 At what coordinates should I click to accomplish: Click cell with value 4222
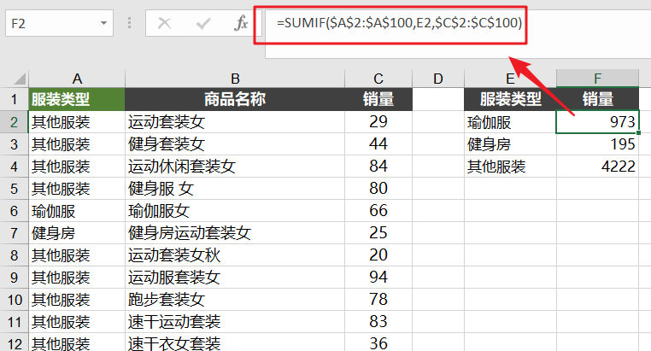click(597, 167)
